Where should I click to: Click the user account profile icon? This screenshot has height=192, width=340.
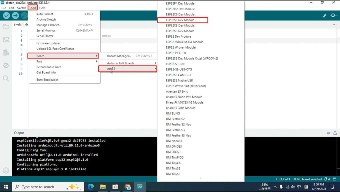click(x=6, y=170)
